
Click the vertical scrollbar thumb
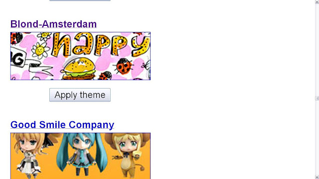pos(317,98)
